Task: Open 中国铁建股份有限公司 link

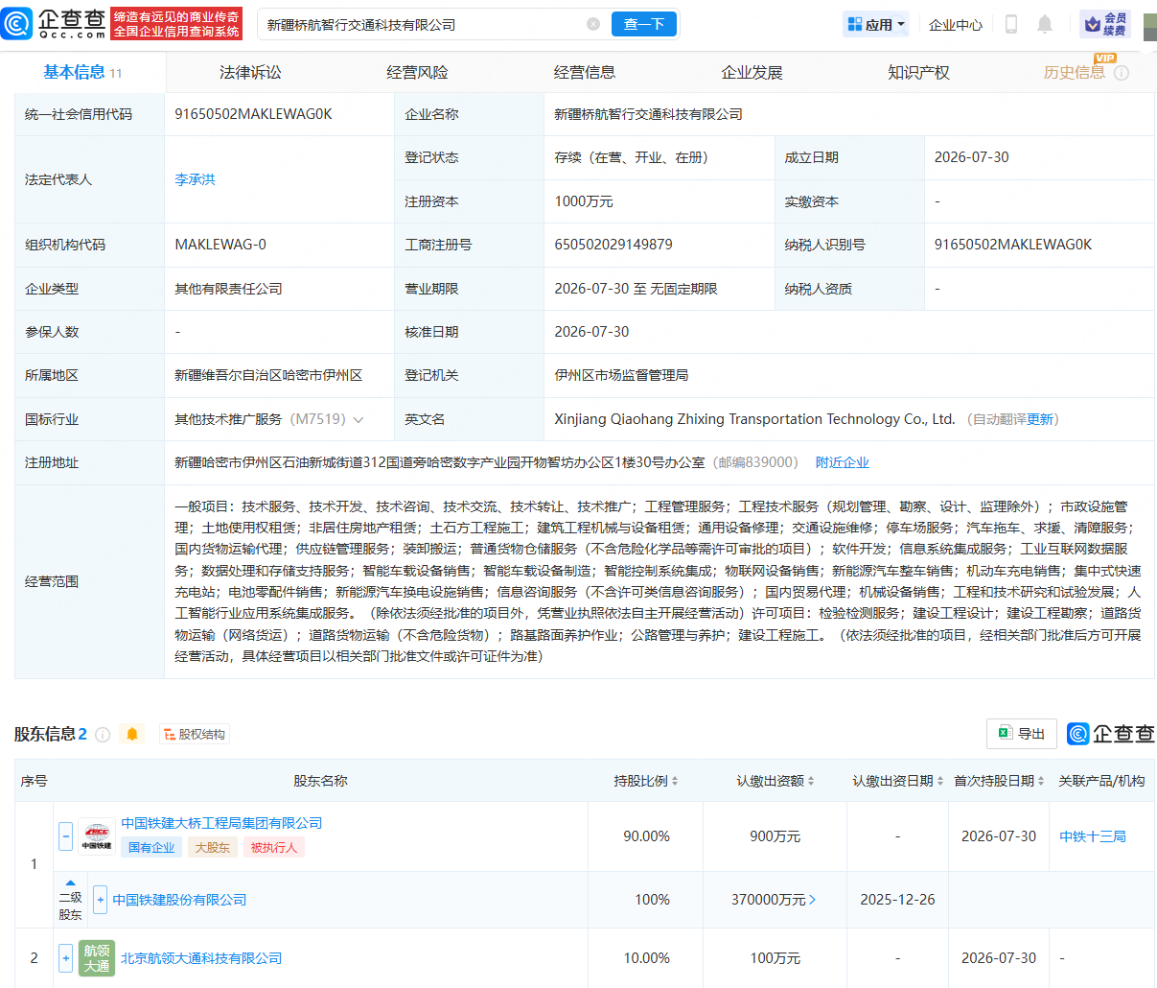Action: click(x=179, y=900)
